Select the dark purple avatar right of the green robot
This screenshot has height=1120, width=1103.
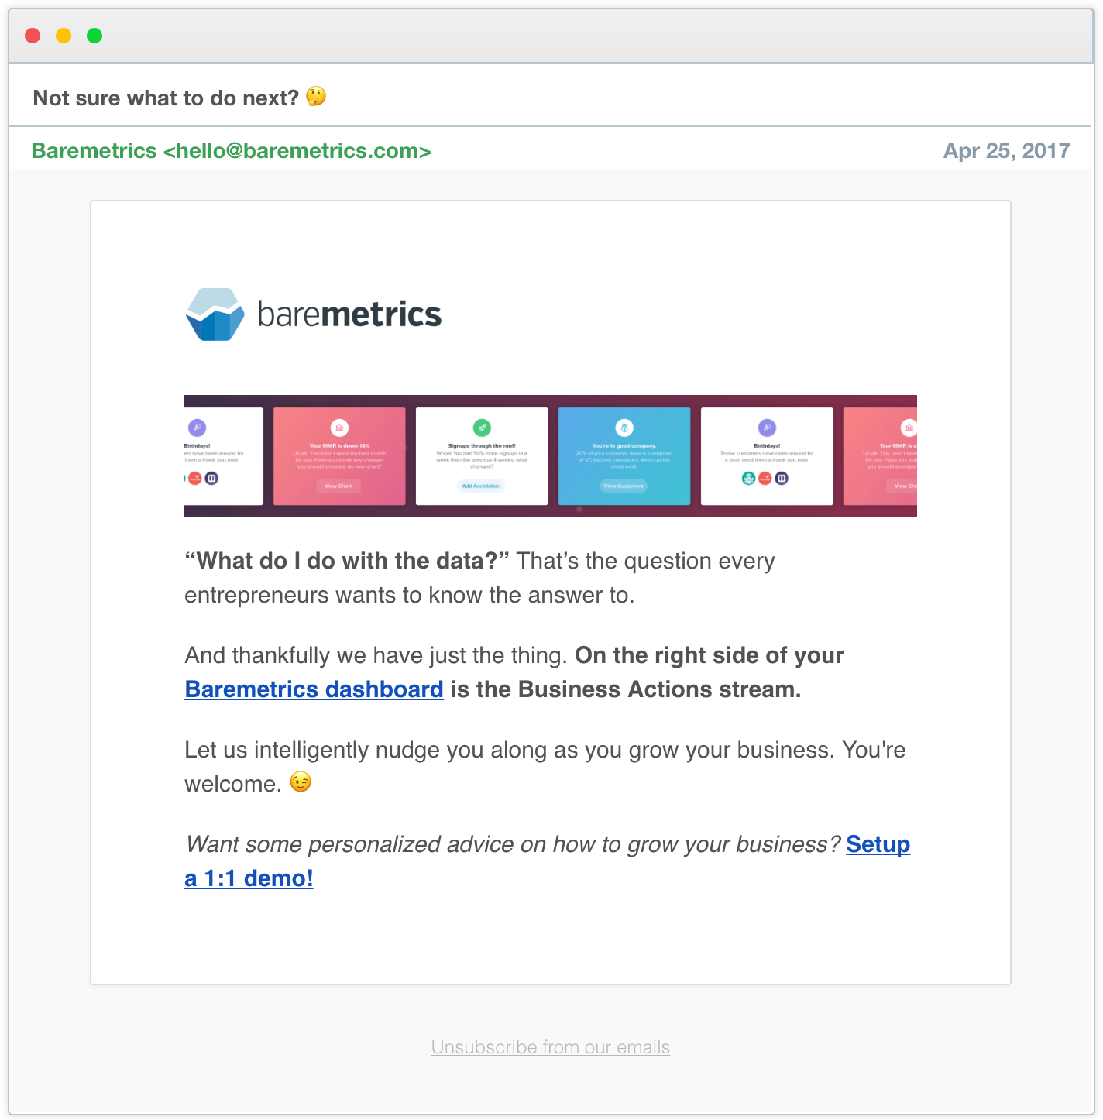782,478
